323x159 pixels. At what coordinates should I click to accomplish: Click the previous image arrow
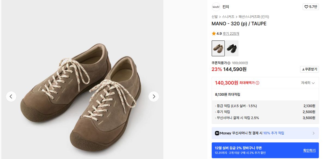[11, 96]
